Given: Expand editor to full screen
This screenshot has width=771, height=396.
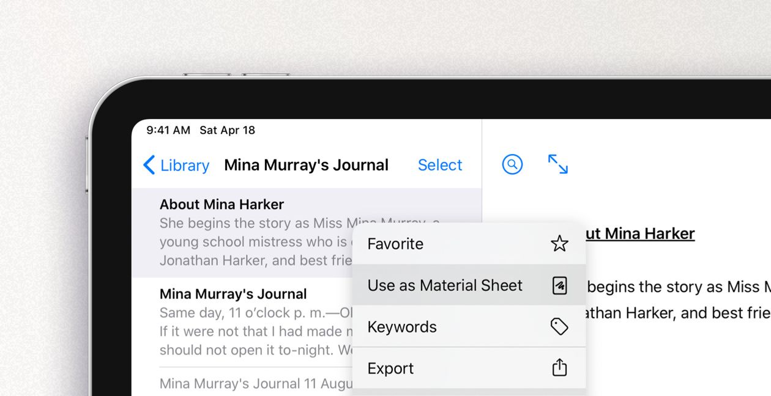Looking at the screenshot, I should [x=558, y=164].
